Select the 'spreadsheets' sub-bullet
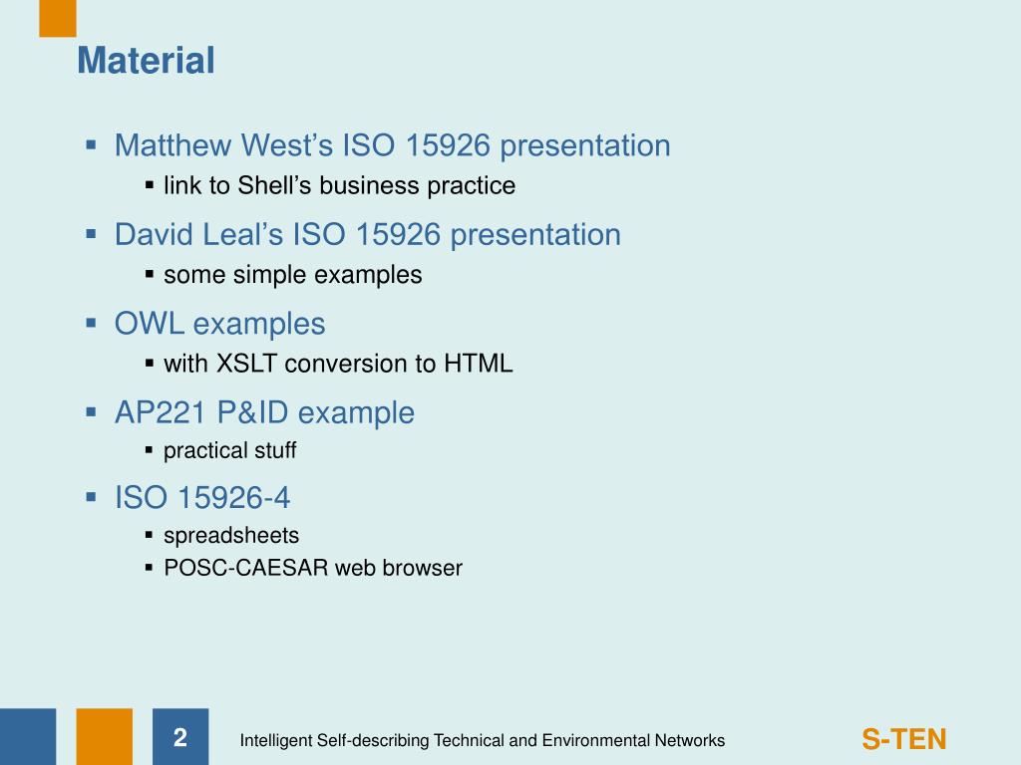Viewport: 1021px width, 765px height. click(231, 535)
